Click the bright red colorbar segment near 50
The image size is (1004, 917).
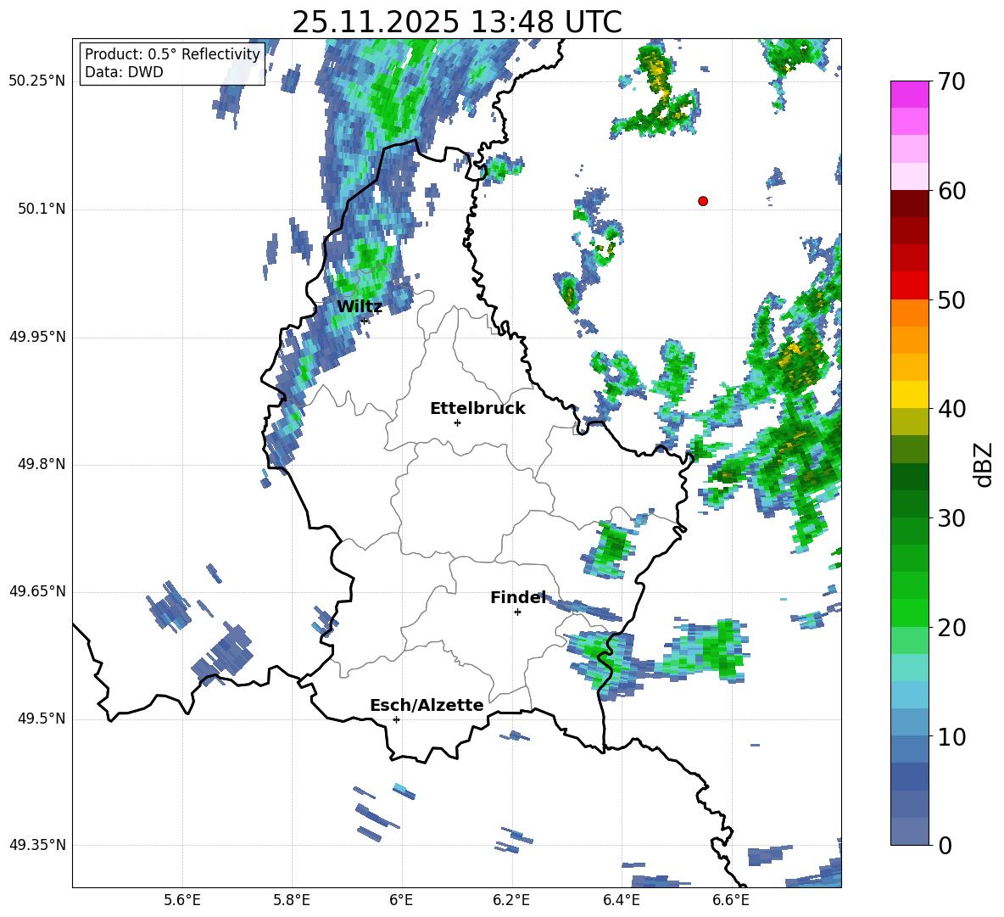click(909, 286)
